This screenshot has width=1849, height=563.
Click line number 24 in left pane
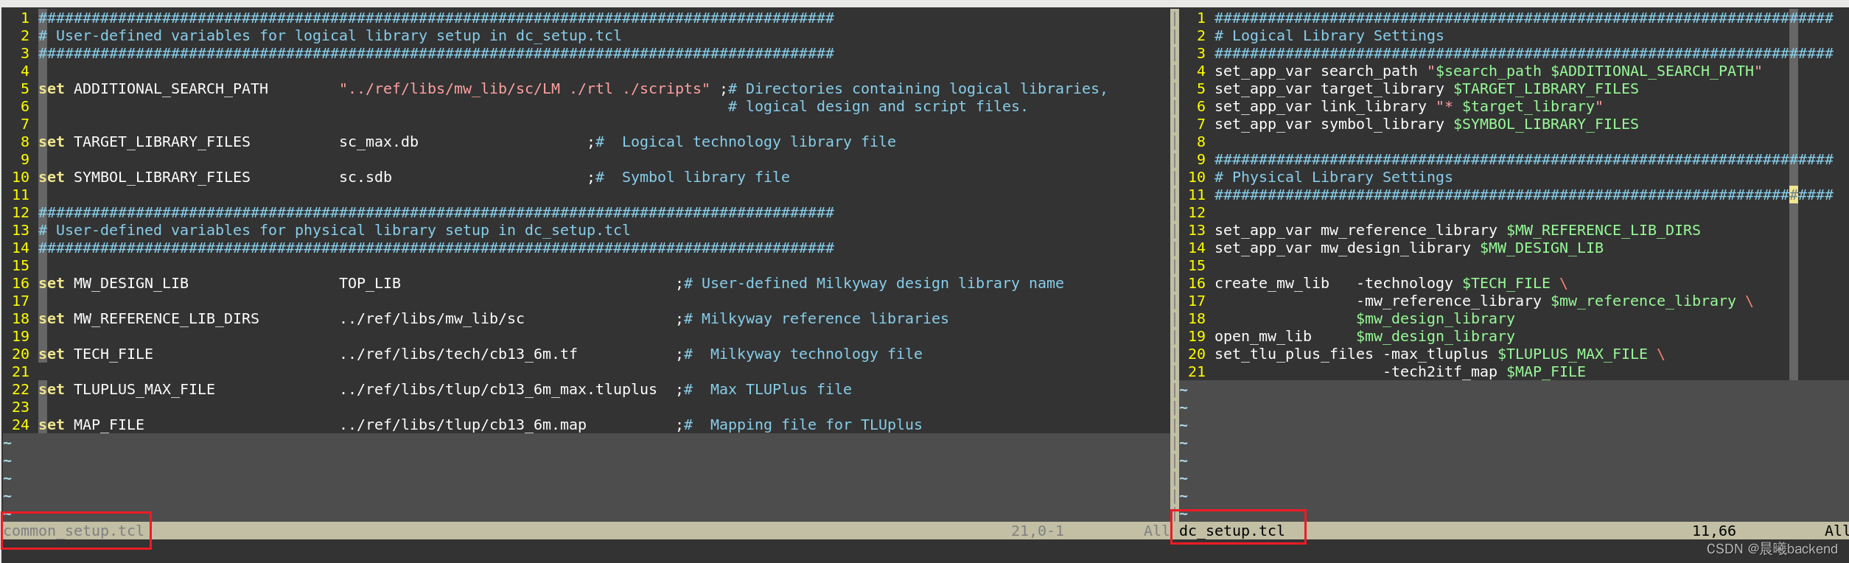click(x=21, y=424)
